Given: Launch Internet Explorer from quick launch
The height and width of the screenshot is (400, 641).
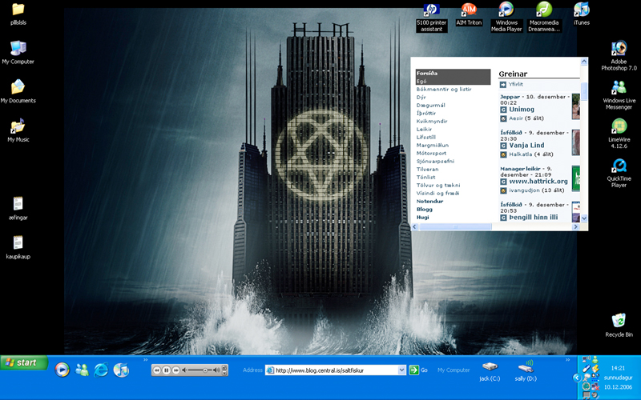Looking at the screenshot, I should click(101, 370).
